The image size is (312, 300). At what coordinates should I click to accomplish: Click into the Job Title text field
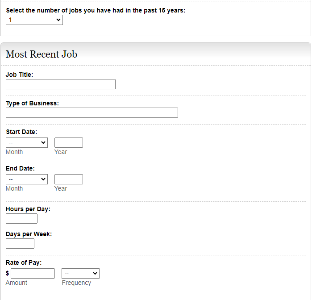61,84
